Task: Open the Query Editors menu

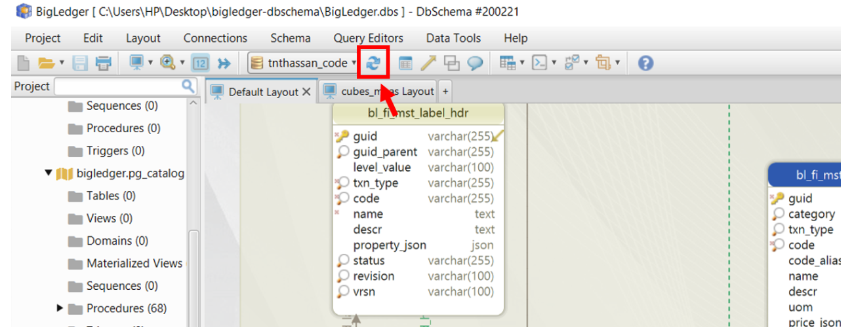Action: tap(368, 38)
